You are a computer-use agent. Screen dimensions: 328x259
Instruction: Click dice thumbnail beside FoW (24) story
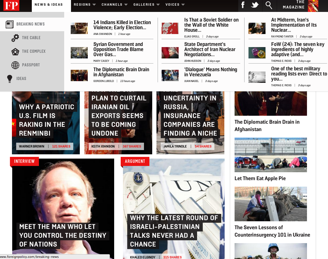pyautogui.click(x=257, y=53)
